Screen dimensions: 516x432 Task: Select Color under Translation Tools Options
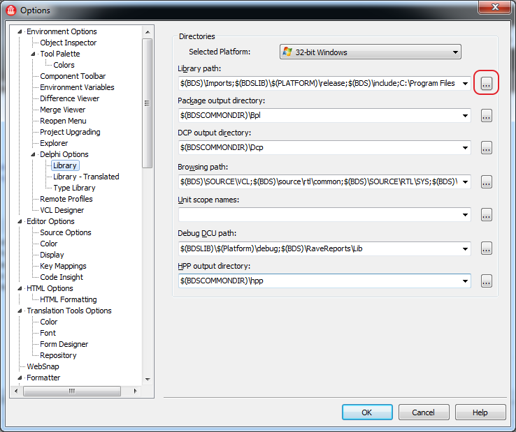[49, 322]
